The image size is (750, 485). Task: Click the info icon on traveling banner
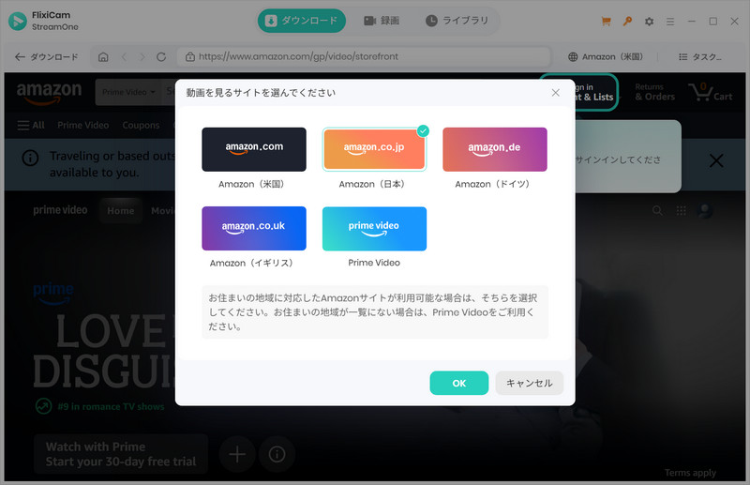pyautogui.click(x=30, y=158)
